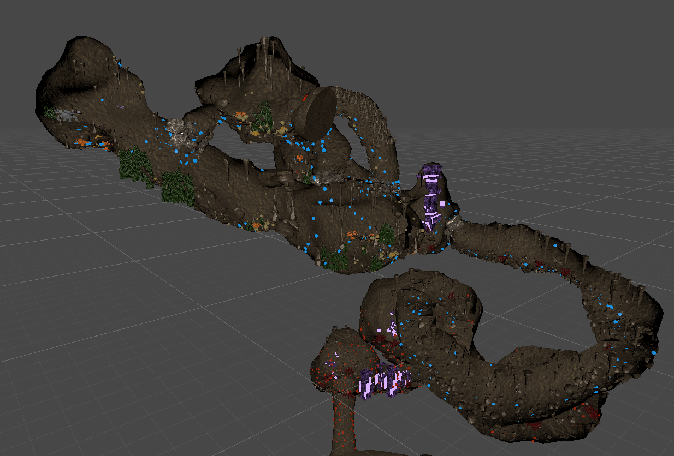Click the vertical cave shaft stem at bottom
Viewport: 674px width, 456px height.
[x=343, y=425]
